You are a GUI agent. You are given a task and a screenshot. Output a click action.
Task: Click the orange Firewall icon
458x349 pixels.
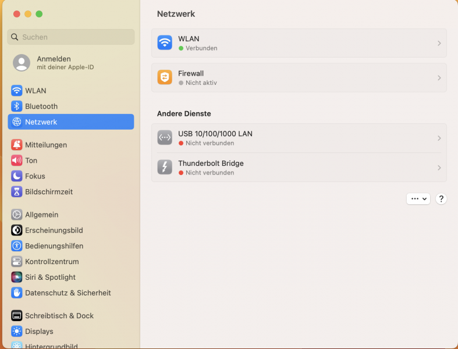(165, 78)
